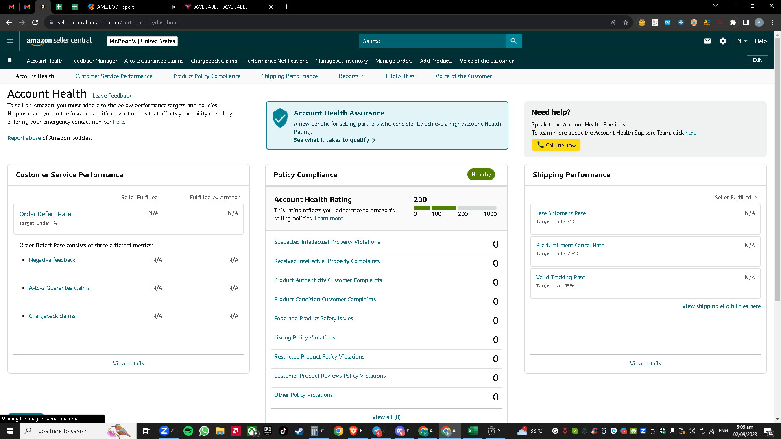The width and height of the screenshot is (781, 439).
Task: Open WhatsApp from the taskbar
Action: coord(204,431)
